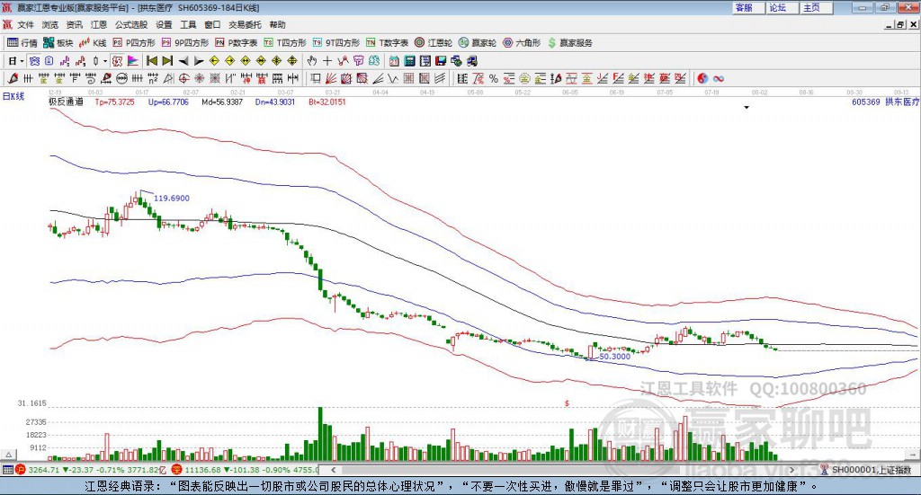
Task: Click the n² square number tool
Action: click(153, 78)
